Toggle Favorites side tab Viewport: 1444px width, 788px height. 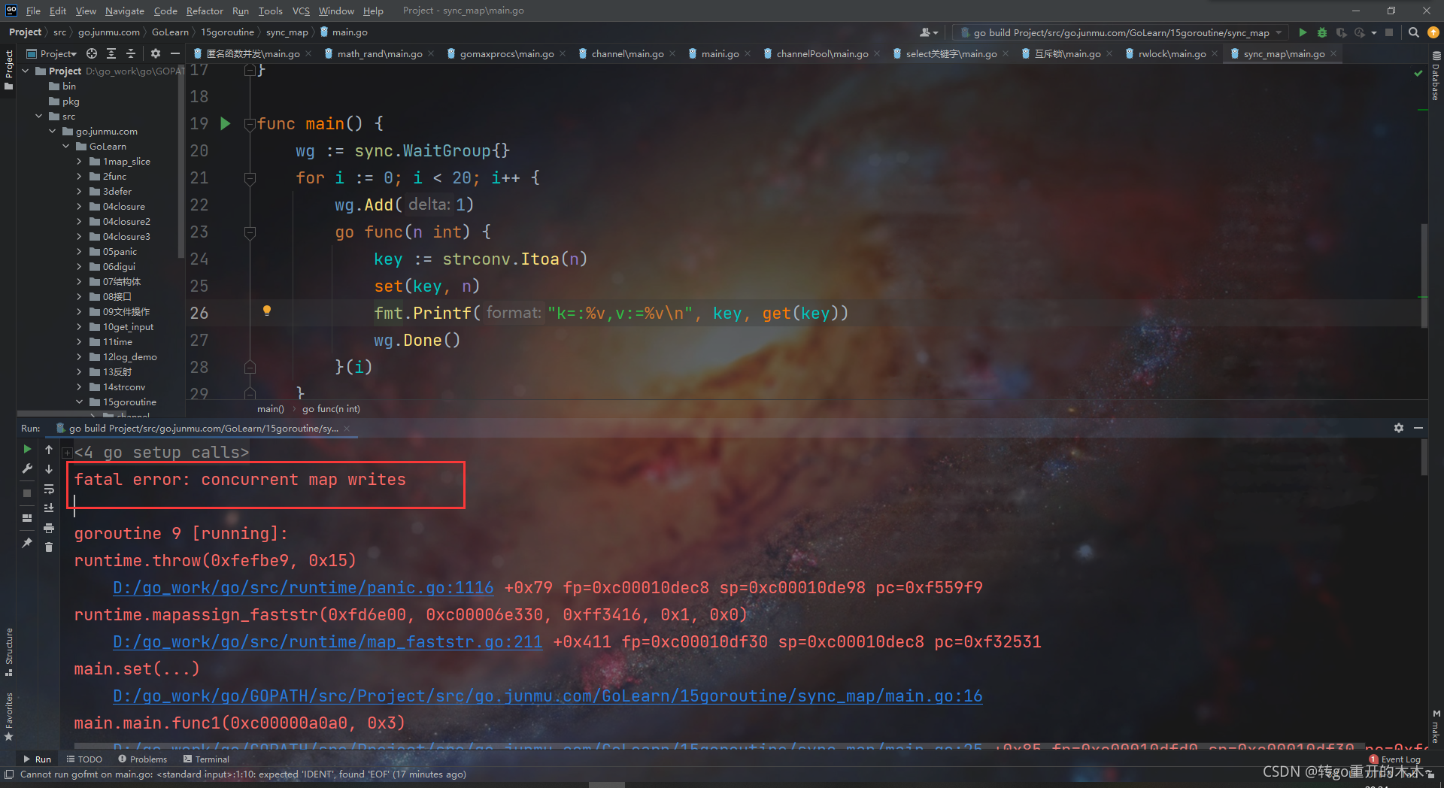9,717
